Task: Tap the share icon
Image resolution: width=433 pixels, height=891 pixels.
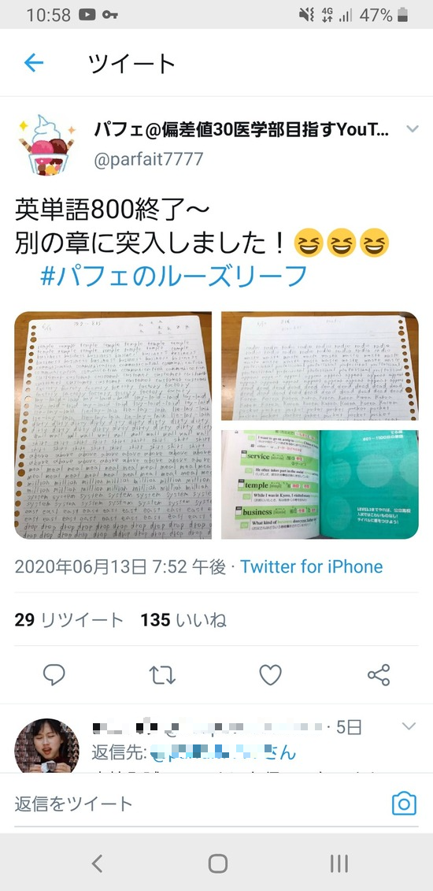Action: tap(379, 674)
